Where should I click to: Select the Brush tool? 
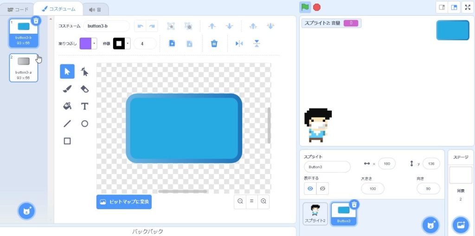click(x=67, y=89)
